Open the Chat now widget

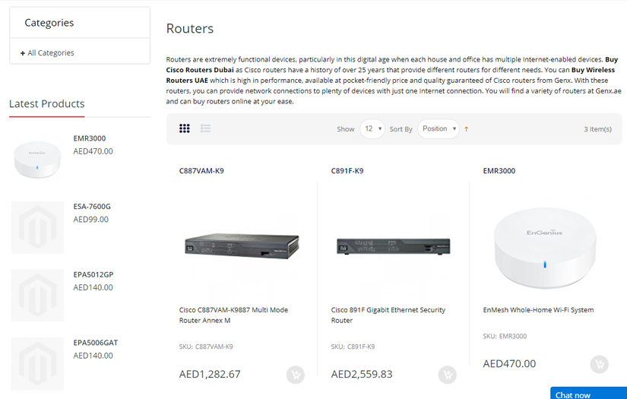(588, 394)
